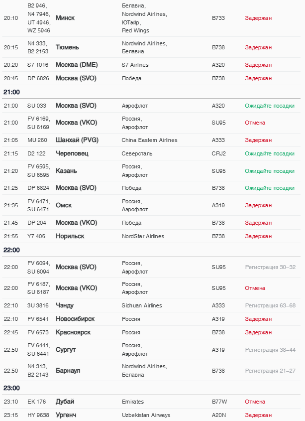
Task: Select the Омск flight destination
Action: [x=64, y=205]
